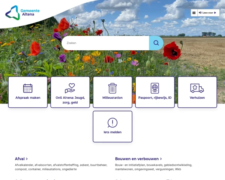This screenshot has height=180, width=225.
Task: Click the Afvalkalender, afvalsoorten description text
Action: coord(61,167)
